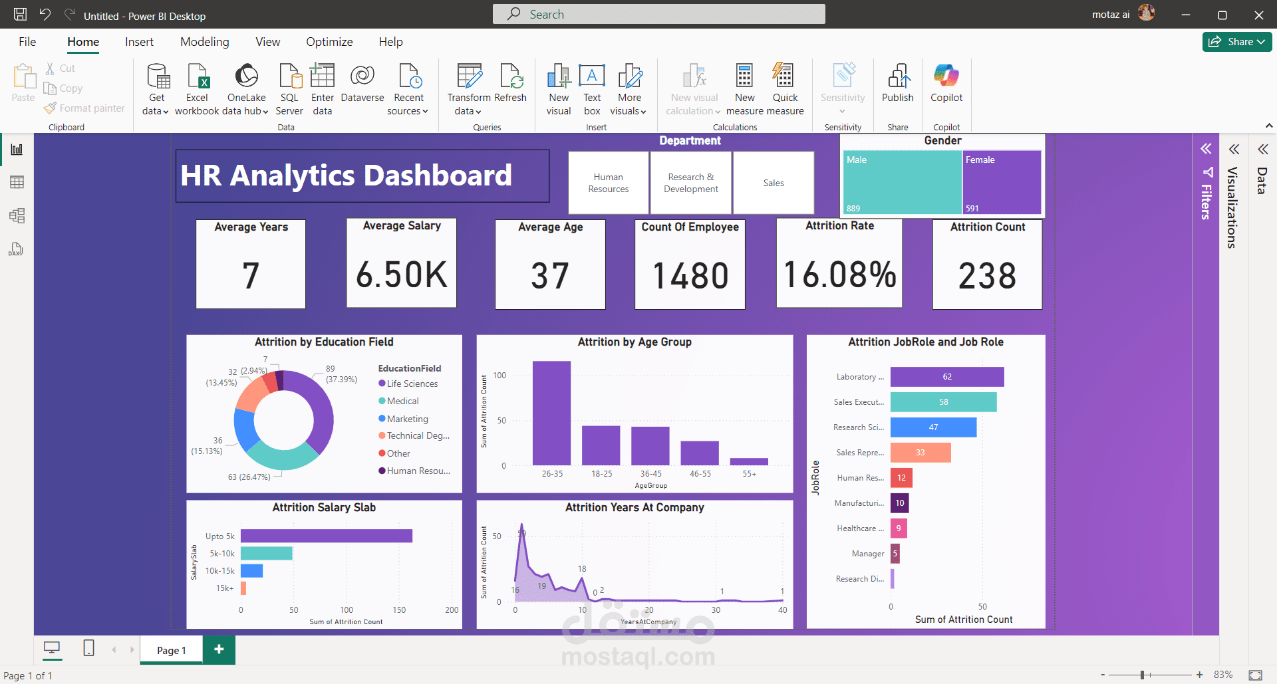1277x684 pixels.
Task: Switch to the Modeling tab
Action: point(204,41)
